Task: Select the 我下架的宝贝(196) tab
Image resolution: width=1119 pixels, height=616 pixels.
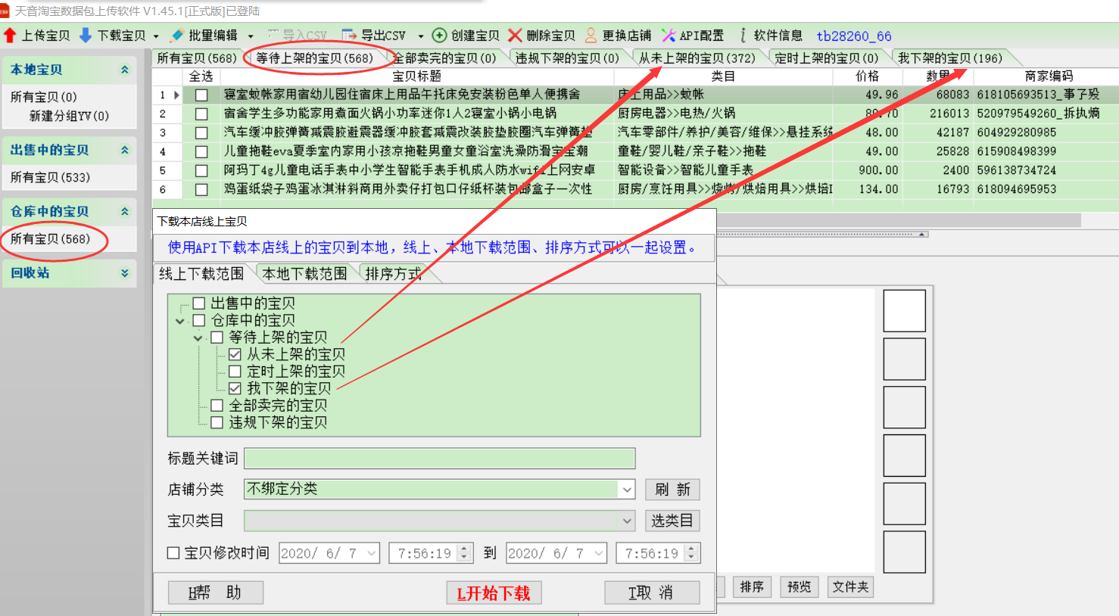Action: pos(949,58)
